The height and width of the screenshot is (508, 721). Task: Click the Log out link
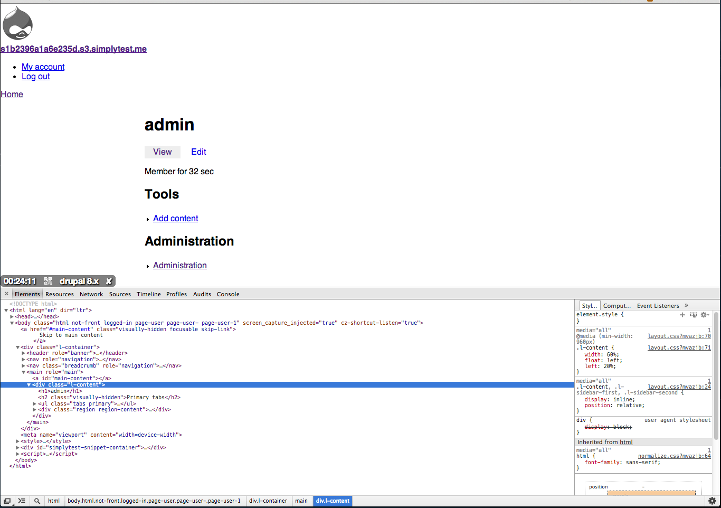tap(36, 76)
